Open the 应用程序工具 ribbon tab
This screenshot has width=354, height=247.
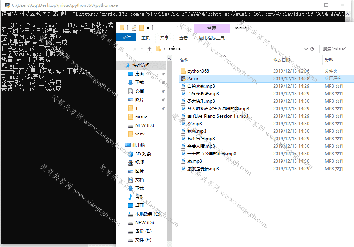pyautogui.click(x=212, y=38)
